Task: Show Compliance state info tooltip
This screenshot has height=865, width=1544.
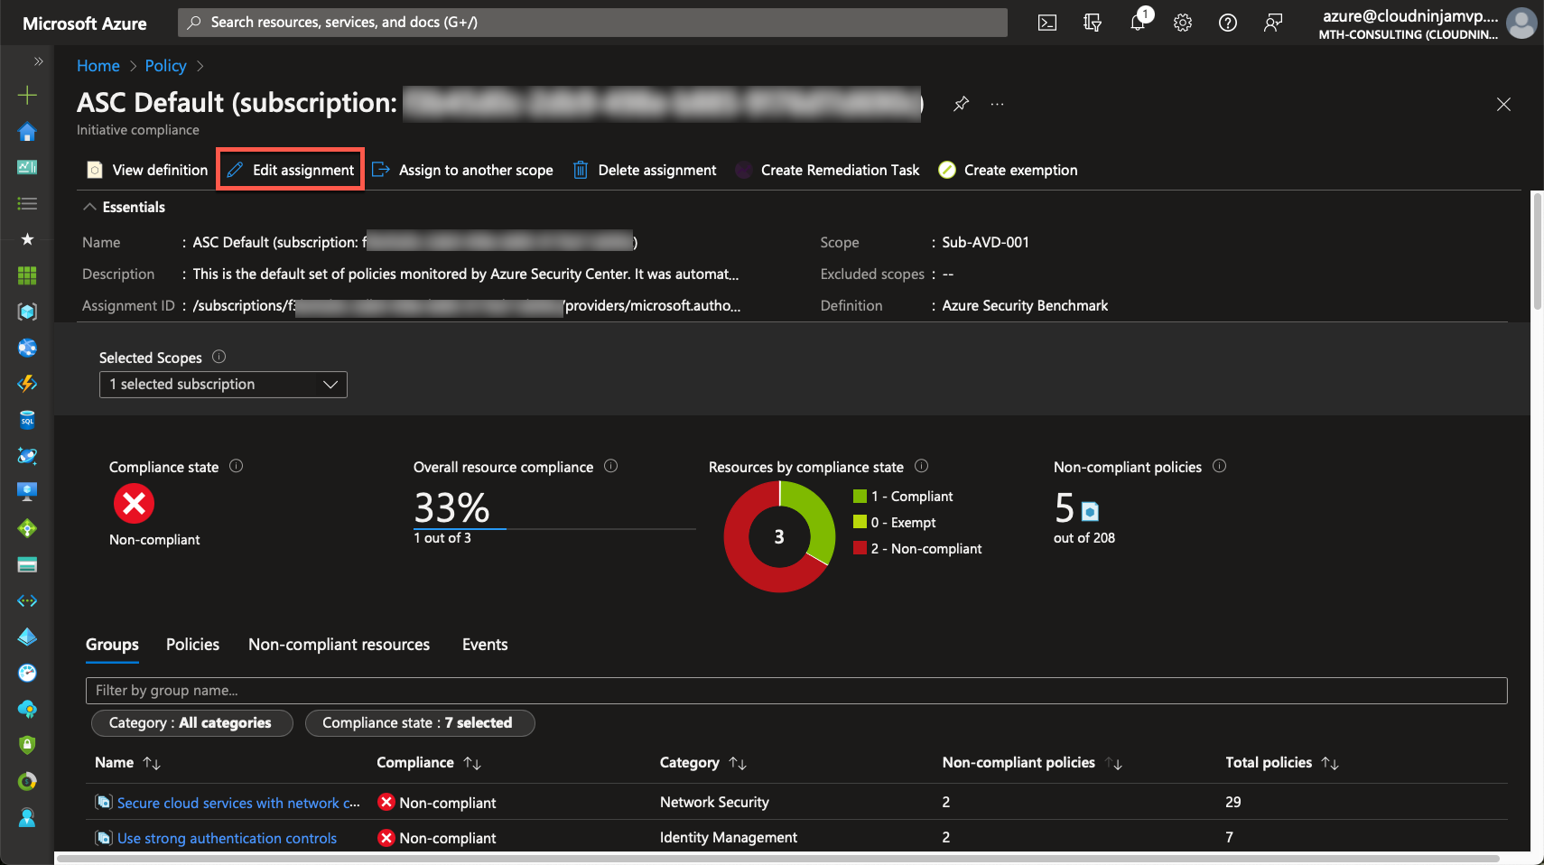Action: pyautogui.click(x=236, y=466)
